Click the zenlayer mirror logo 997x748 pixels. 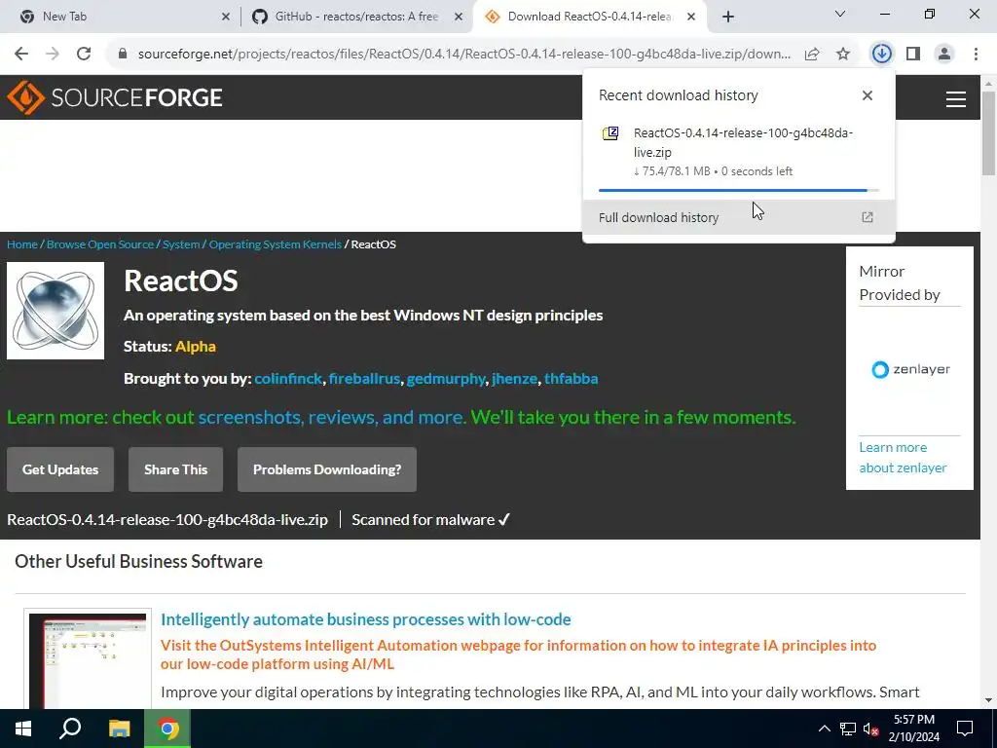click(x=910, y=369)
